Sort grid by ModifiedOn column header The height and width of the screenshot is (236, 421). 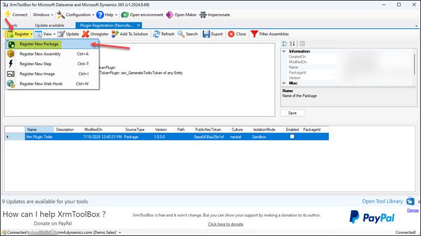click(102, 129)
